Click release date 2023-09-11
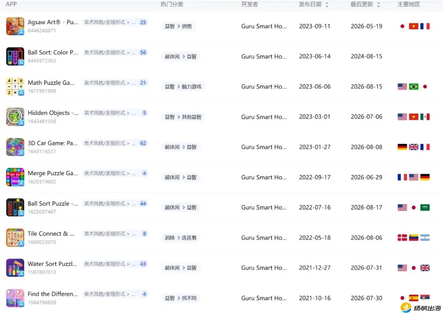Screen dimensions: 443x313 tap(315, 26)
